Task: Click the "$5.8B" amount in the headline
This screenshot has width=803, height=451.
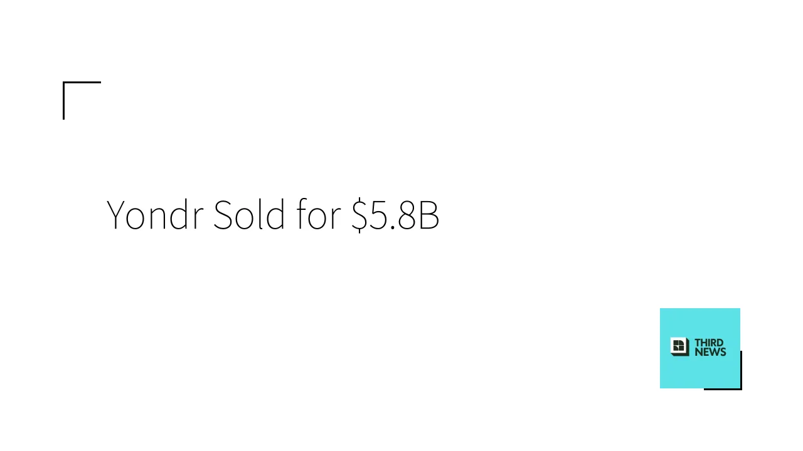Action: tap(395, 215)
